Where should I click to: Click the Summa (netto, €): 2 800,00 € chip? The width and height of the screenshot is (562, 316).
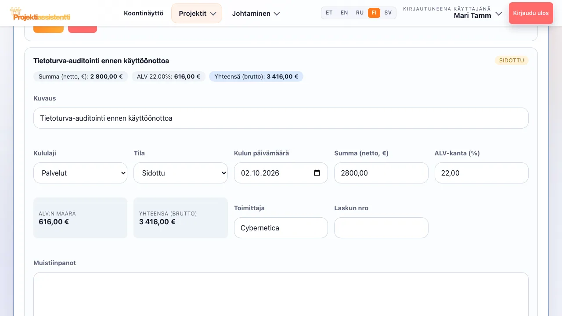coord(81,76)
